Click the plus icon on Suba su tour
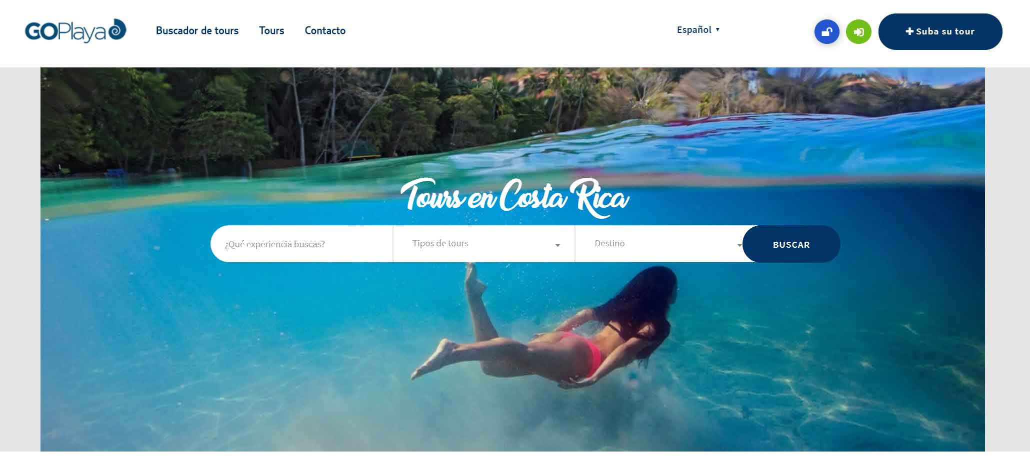Screen dimensions: 1030x475 pos(909,31)
